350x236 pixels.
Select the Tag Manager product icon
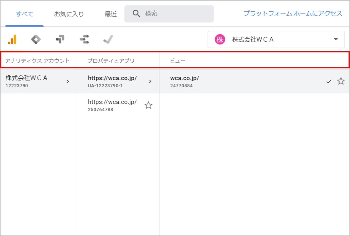tap(36, 39)
